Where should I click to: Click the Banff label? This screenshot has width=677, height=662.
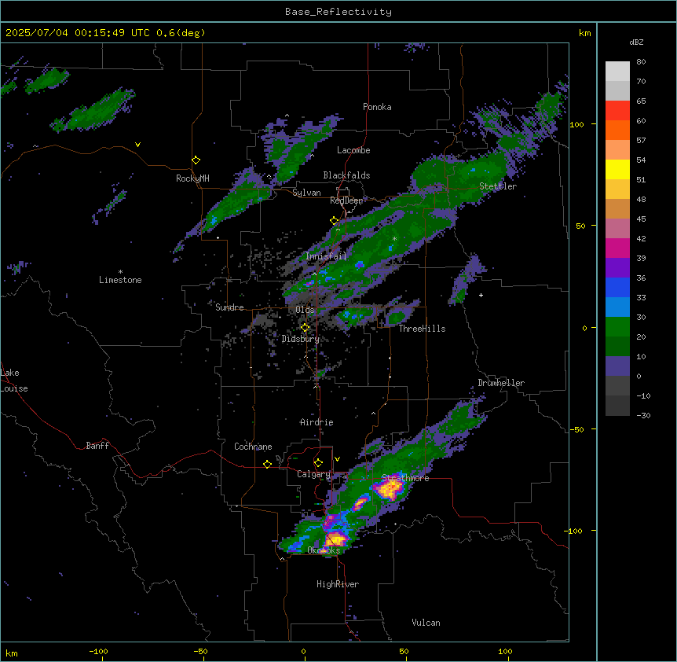[x=97, y=446]
